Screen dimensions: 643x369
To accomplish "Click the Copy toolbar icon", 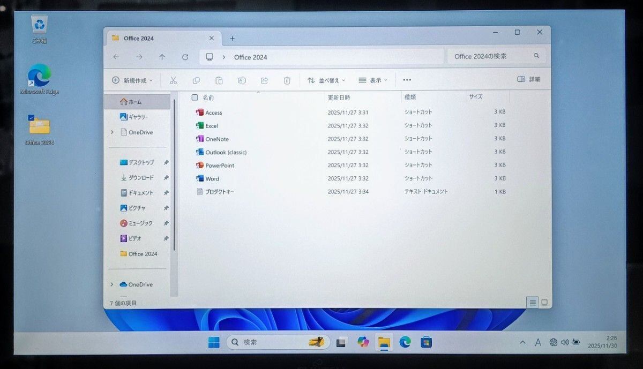I will click(x=196, y=80).
